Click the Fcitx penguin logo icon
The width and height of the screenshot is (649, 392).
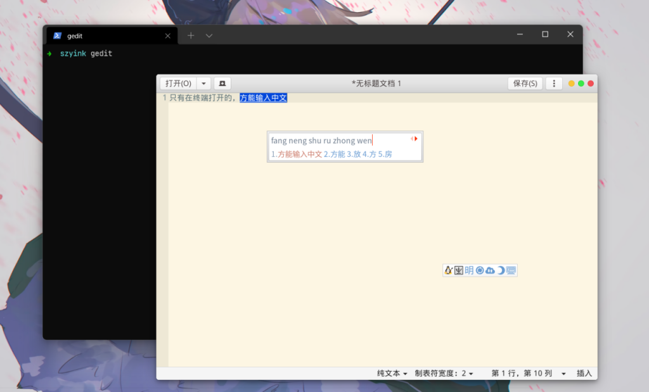click(x=448, y=270)
